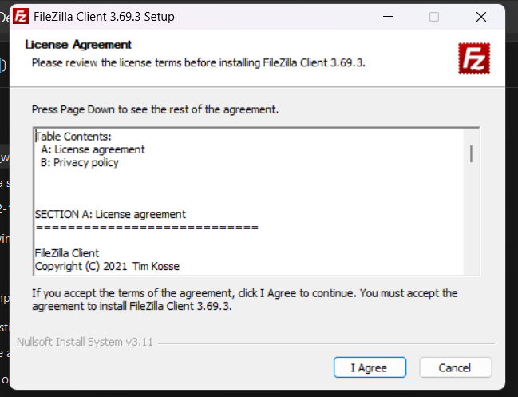Click the "FileZilla Client 3.69.3 Setup" window title
Image resolution: width=518 pixels, height=397 pixels.
click(x=105, y=16)
